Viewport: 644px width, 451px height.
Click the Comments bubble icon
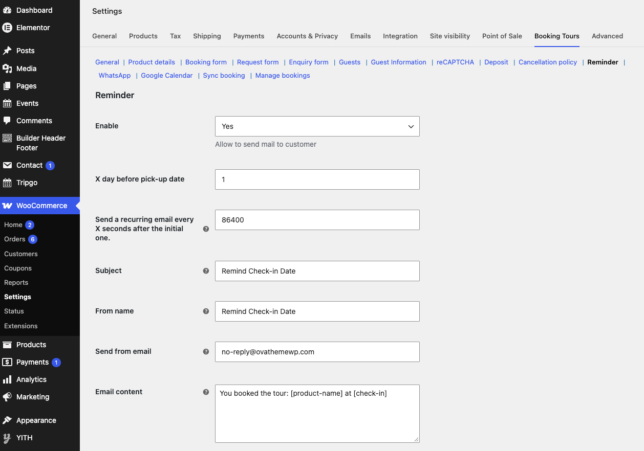[x=7, y=121]
